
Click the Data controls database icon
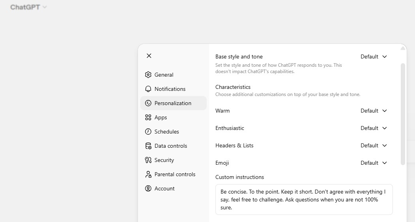tap(148, 146)
